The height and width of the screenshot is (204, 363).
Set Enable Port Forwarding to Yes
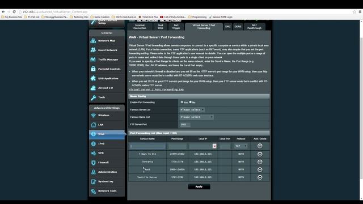click(x=182, y=102)
